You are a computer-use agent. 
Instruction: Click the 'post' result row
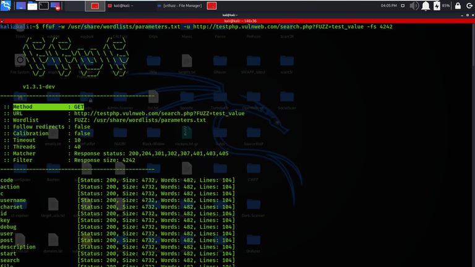pyautogui.click(x=118, y=240)
